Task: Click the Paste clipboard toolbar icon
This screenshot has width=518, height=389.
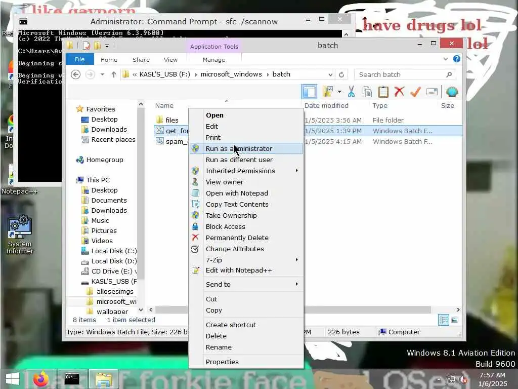Action: click(x=383, y=92)
